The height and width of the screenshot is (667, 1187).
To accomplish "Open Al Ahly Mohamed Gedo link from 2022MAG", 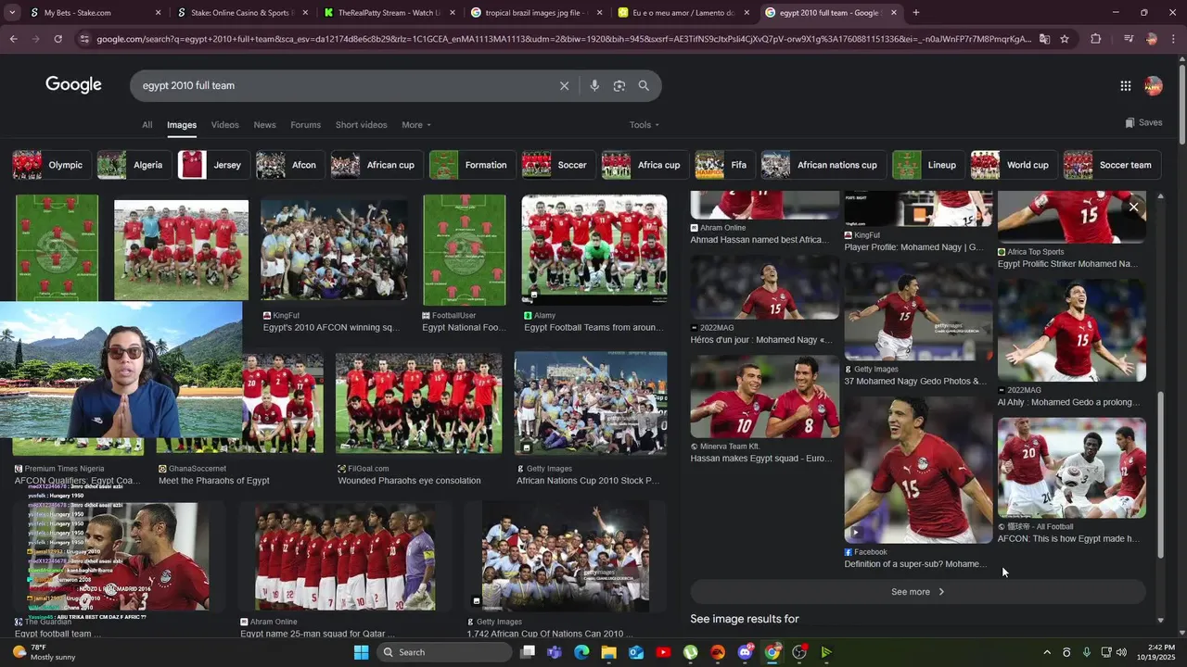I will pos(1068,402).
